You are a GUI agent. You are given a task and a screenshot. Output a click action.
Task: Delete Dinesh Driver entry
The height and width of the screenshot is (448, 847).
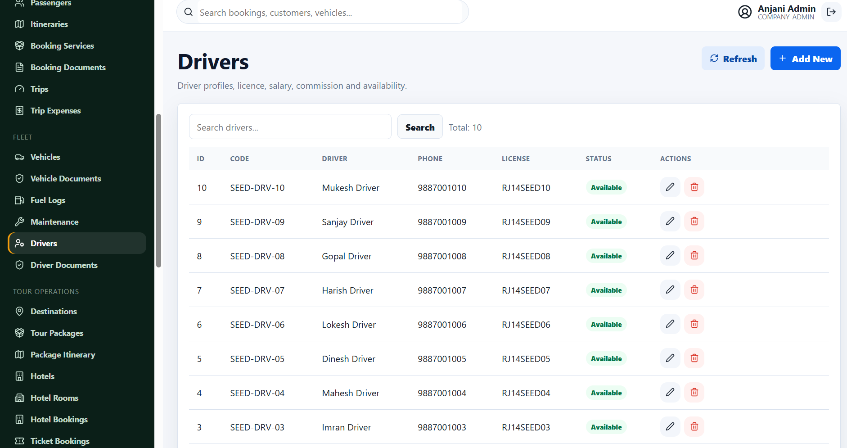tap(694, 358)
